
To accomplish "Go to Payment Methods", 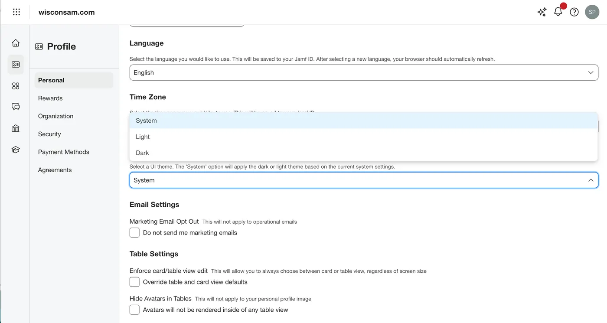I will coord(64,152).
